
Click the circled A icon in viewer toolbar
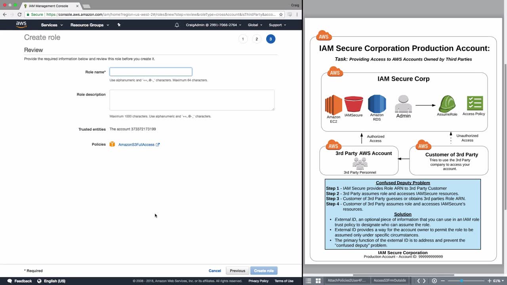tap(435, 281)
